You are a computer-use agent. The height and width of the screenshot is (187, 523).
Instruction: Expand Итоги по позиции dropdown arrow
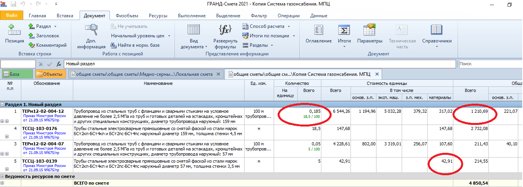click(293, 36)
